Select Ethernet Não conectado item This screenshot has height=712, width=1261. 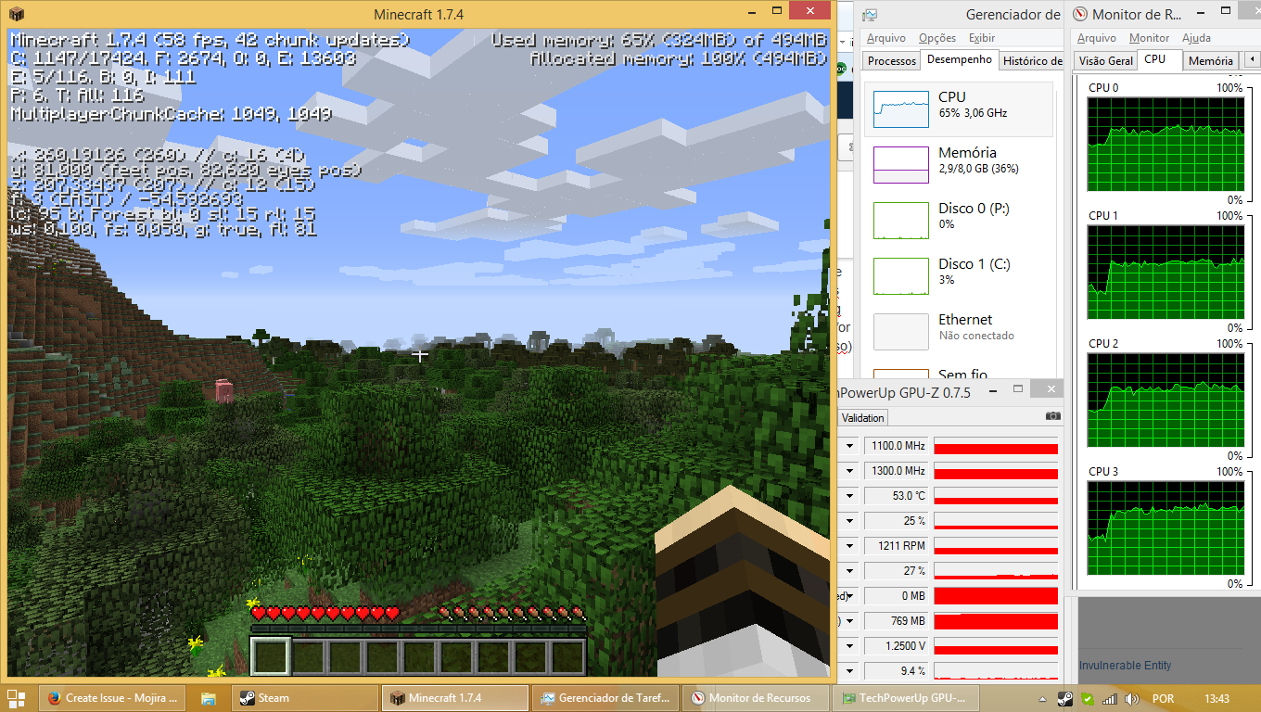959,332
